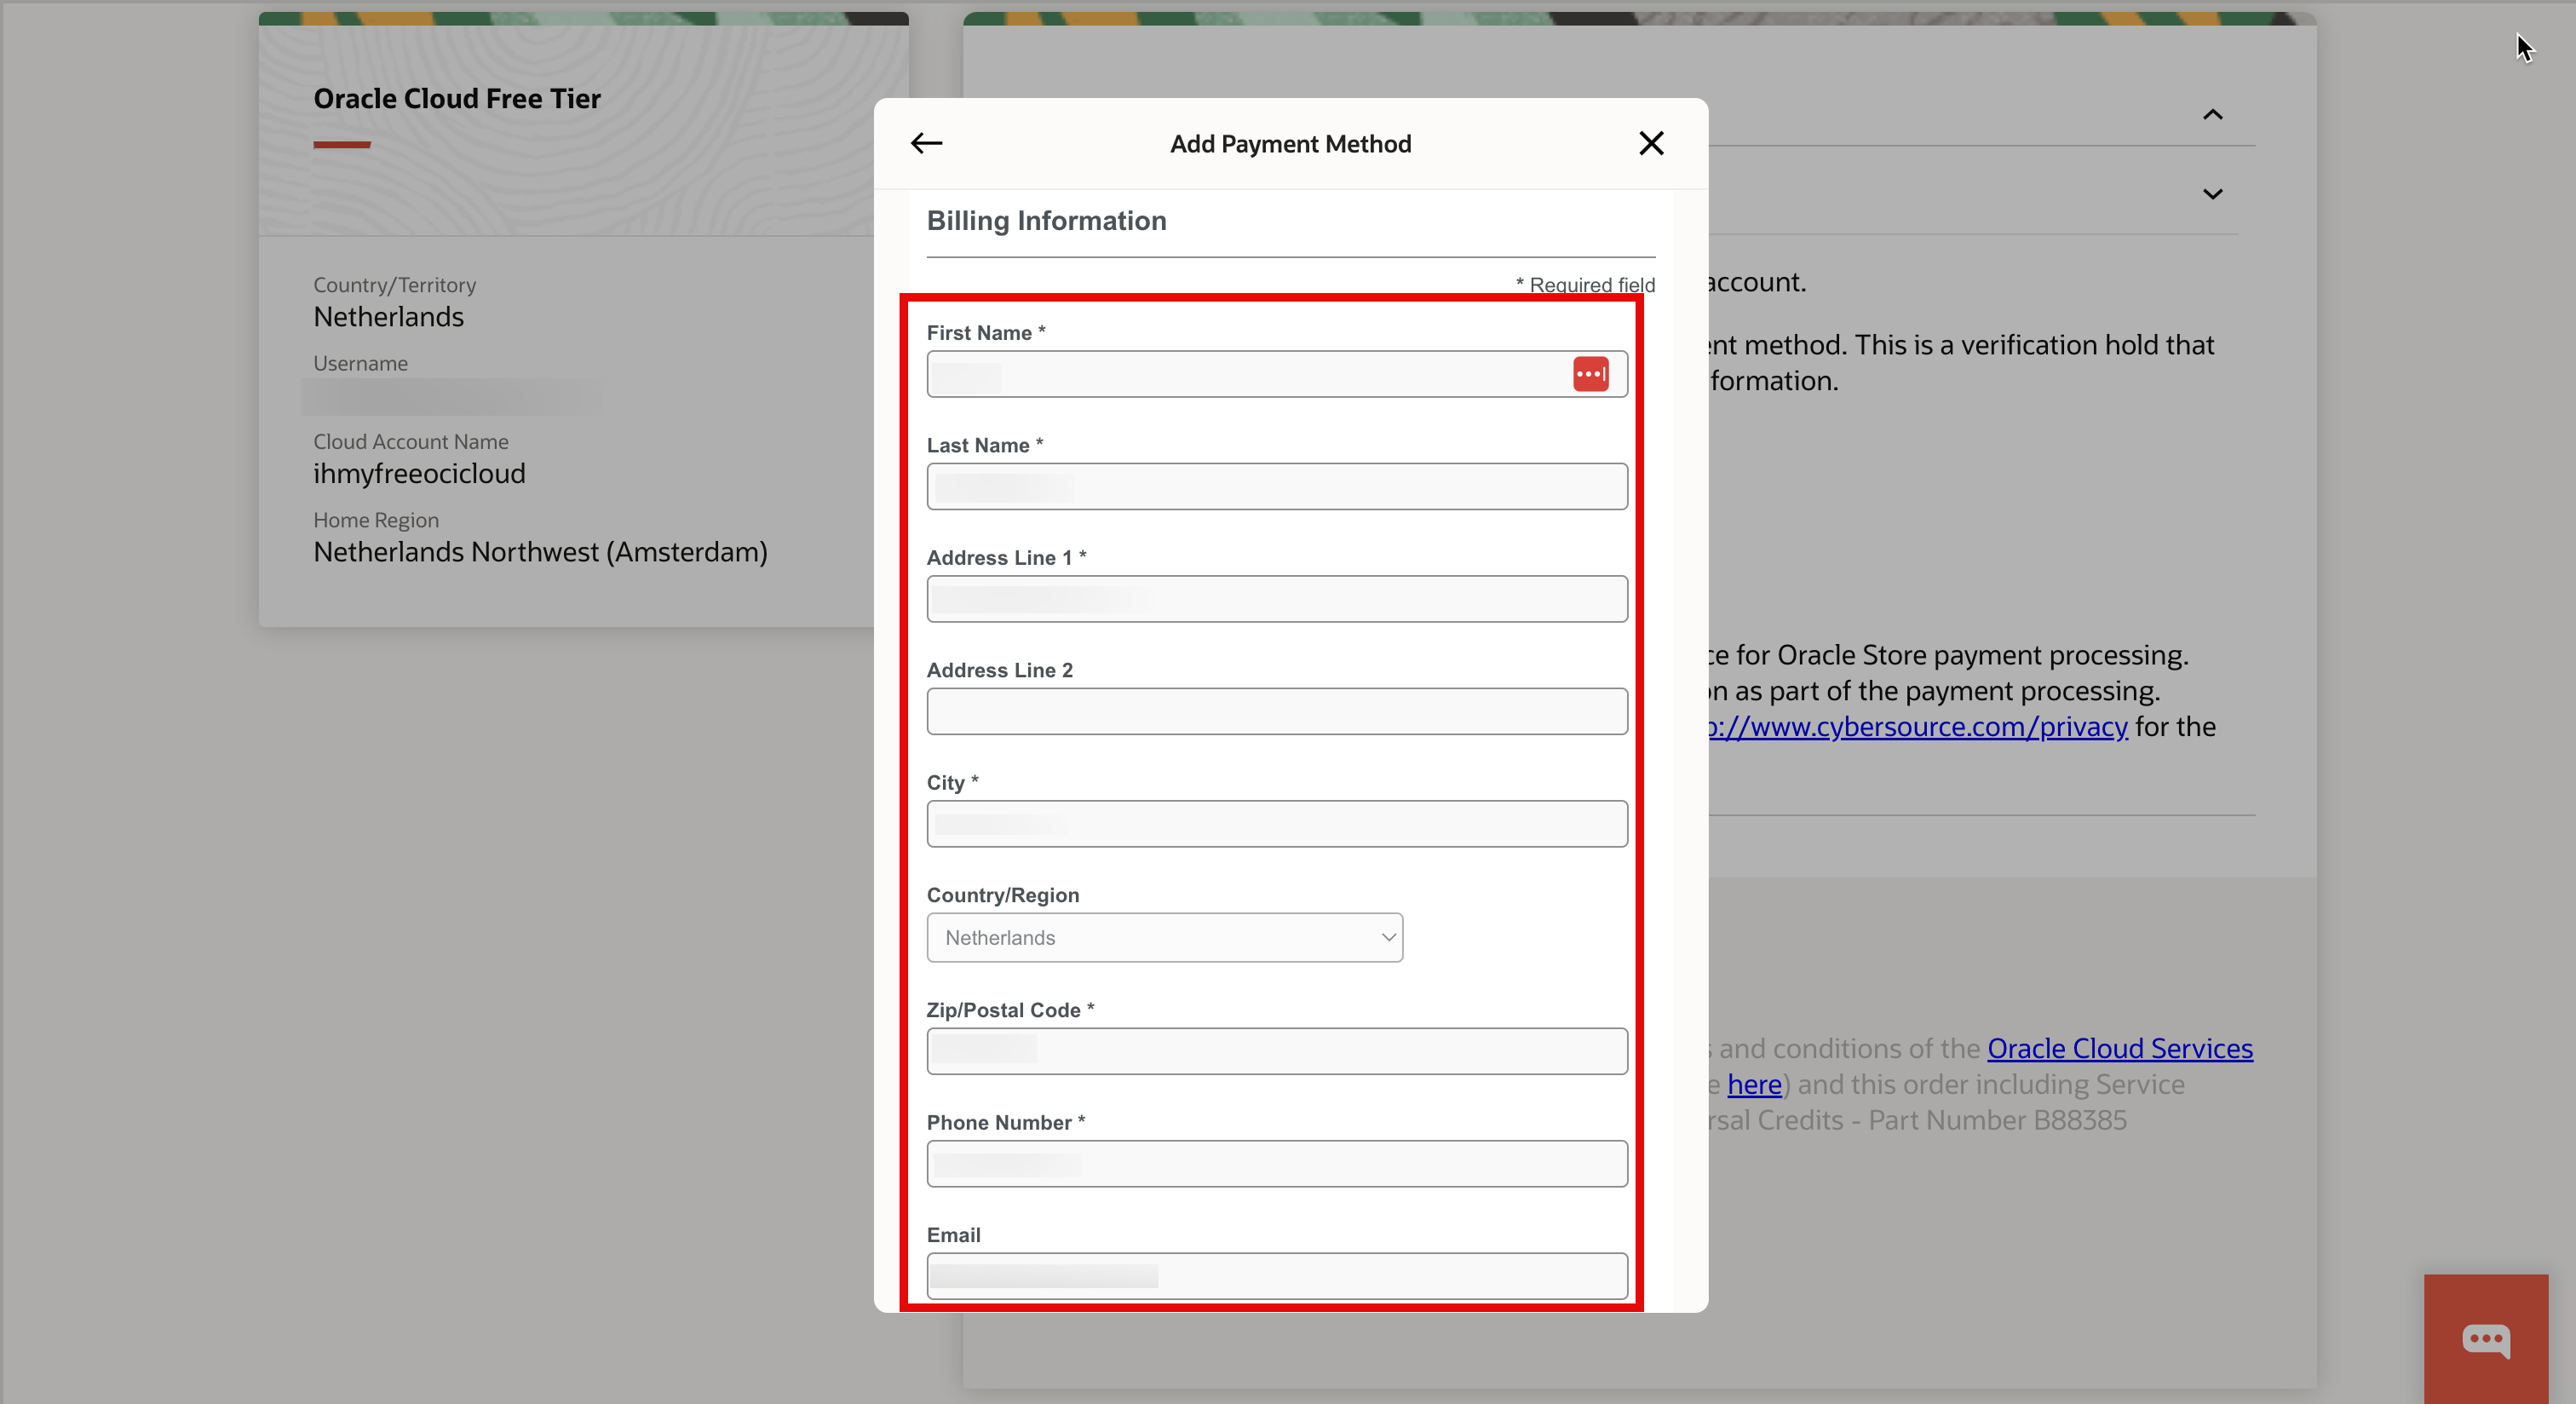Viewport: 2576px width, 1404px height.
Task: Select the Address Line 2 field
Action: 1276,711
